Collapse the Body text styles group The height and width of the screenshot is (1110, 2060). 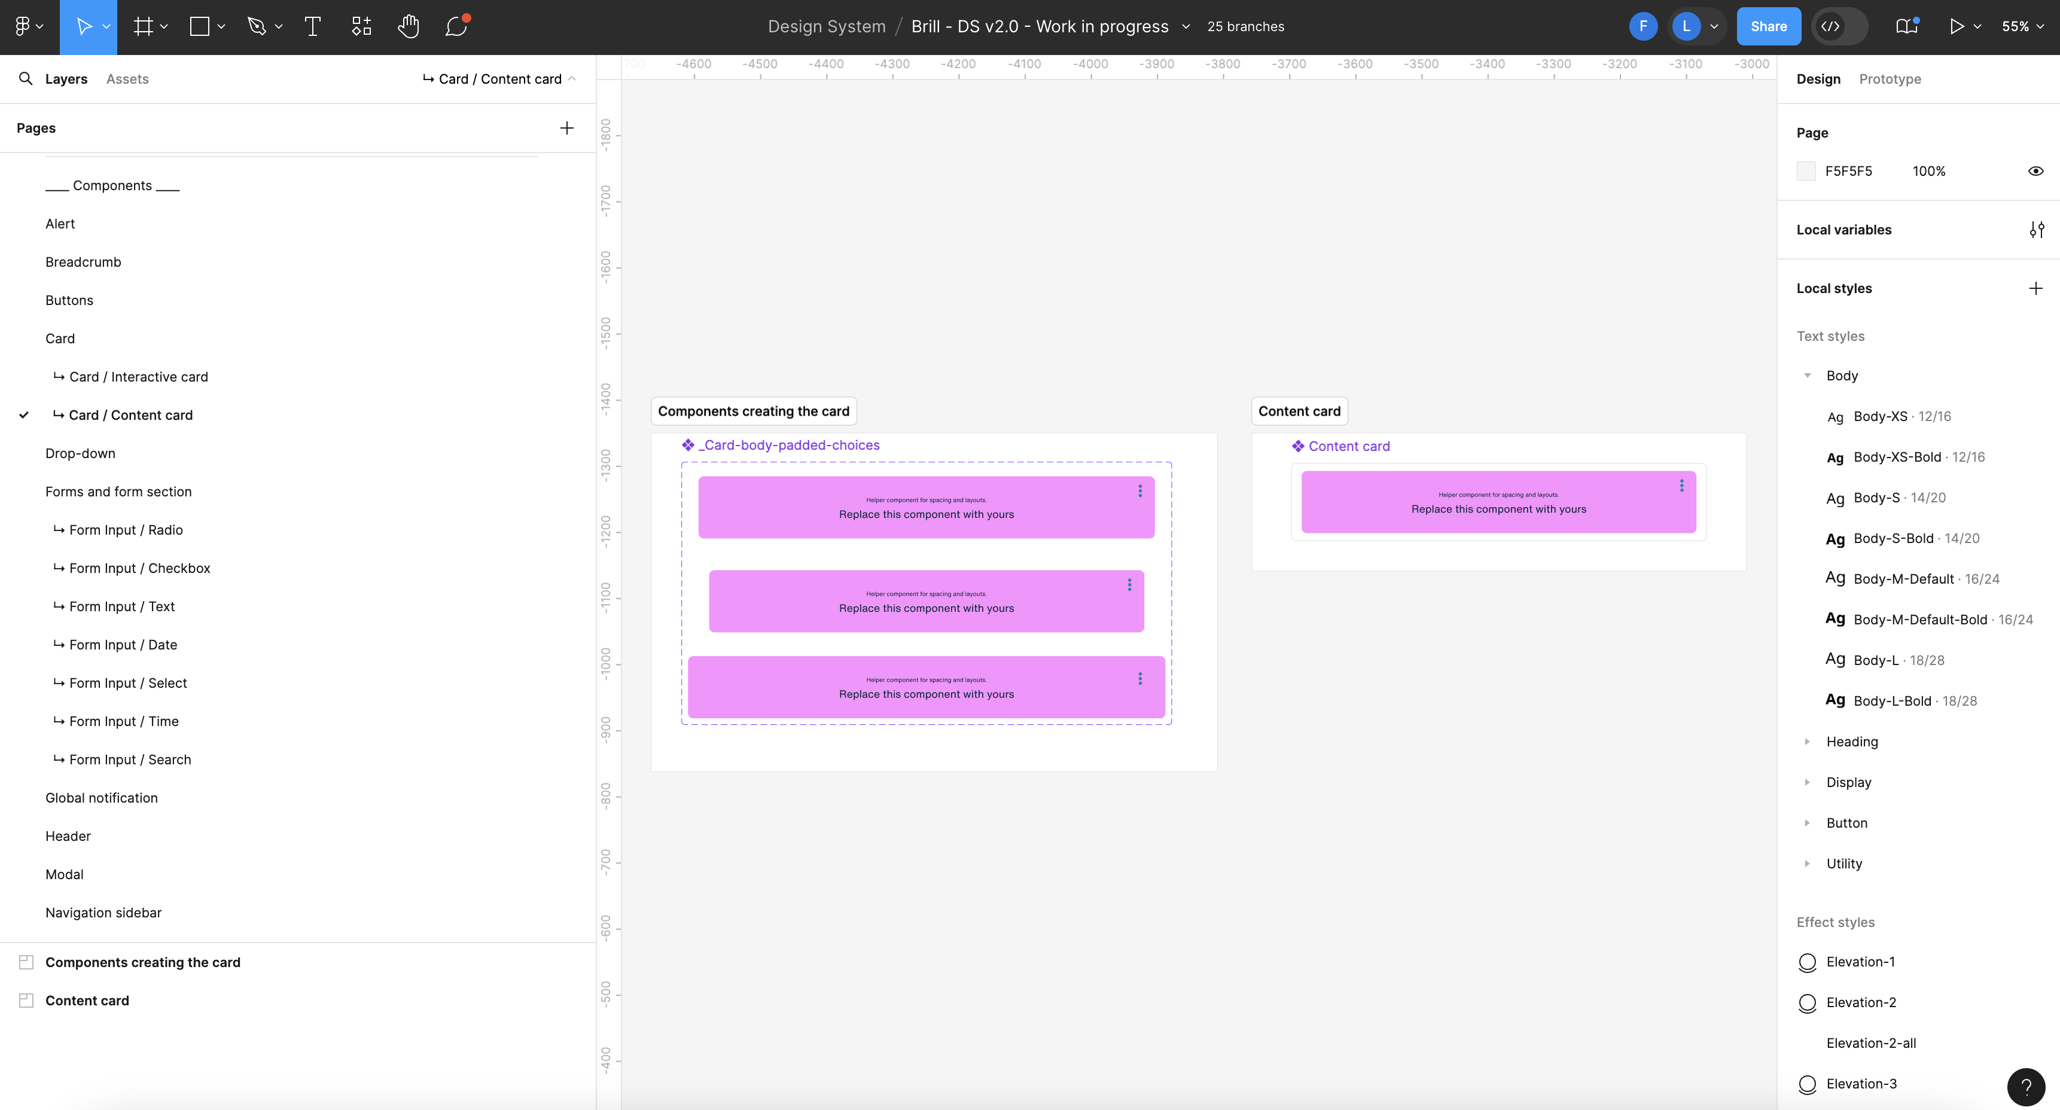click(x=1809, y=375)
